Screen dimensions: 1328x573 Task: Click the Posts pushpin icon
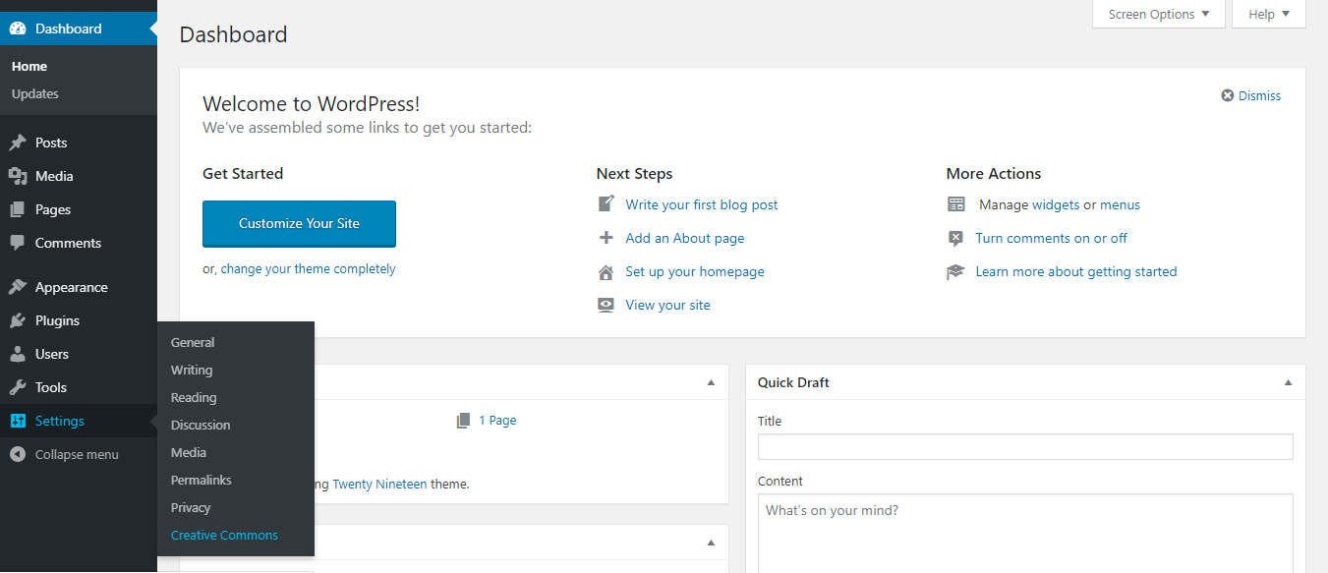coord(18,143)
